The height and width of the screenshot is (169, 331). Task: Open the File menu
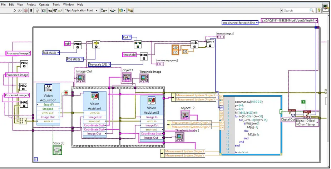click(x=3, y=4)
